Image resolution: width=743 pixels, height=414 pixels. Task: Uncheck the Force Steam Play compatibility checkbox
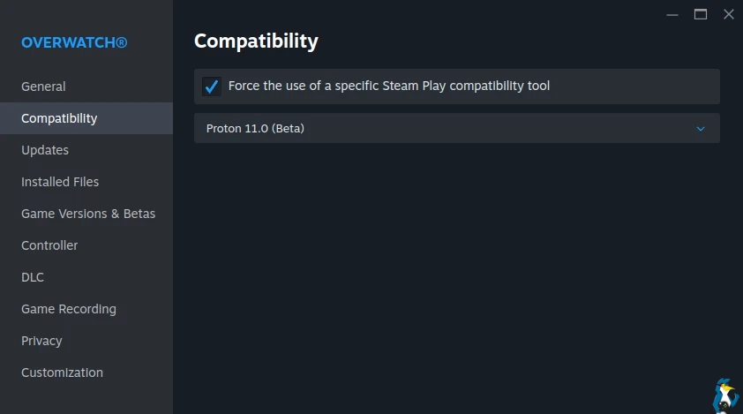click(x=212, y=87)
